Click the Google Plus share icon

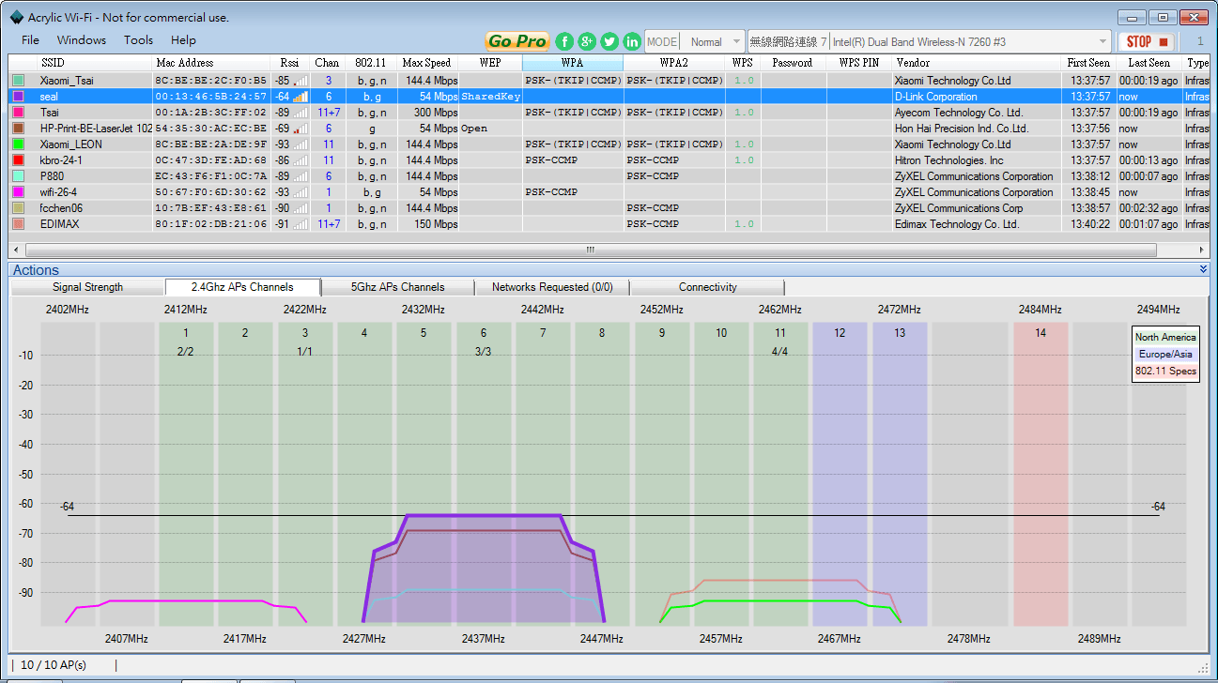(x=587, y=41)
